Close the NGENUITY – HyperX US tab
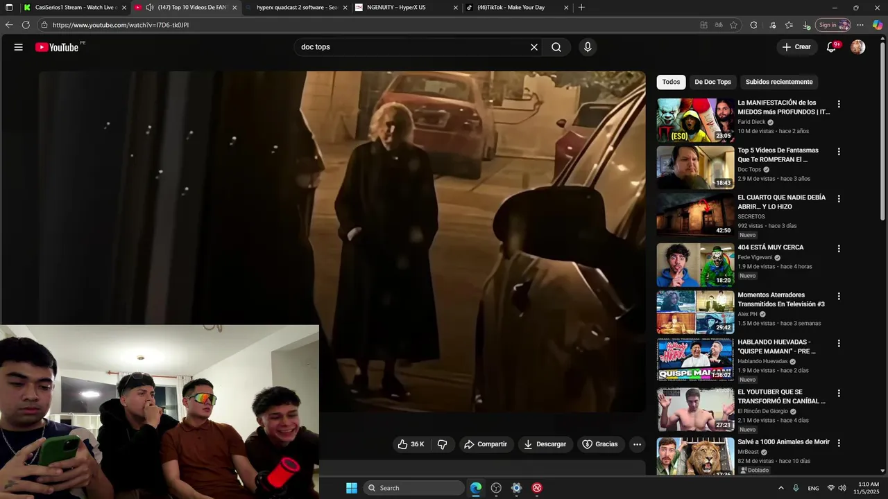 pos(456,8)
